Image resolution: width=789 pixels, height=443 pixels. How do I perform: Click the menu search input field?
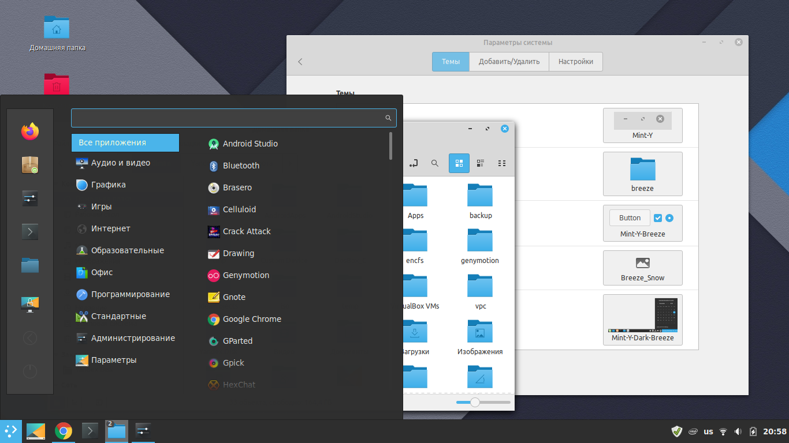point(234,118)
